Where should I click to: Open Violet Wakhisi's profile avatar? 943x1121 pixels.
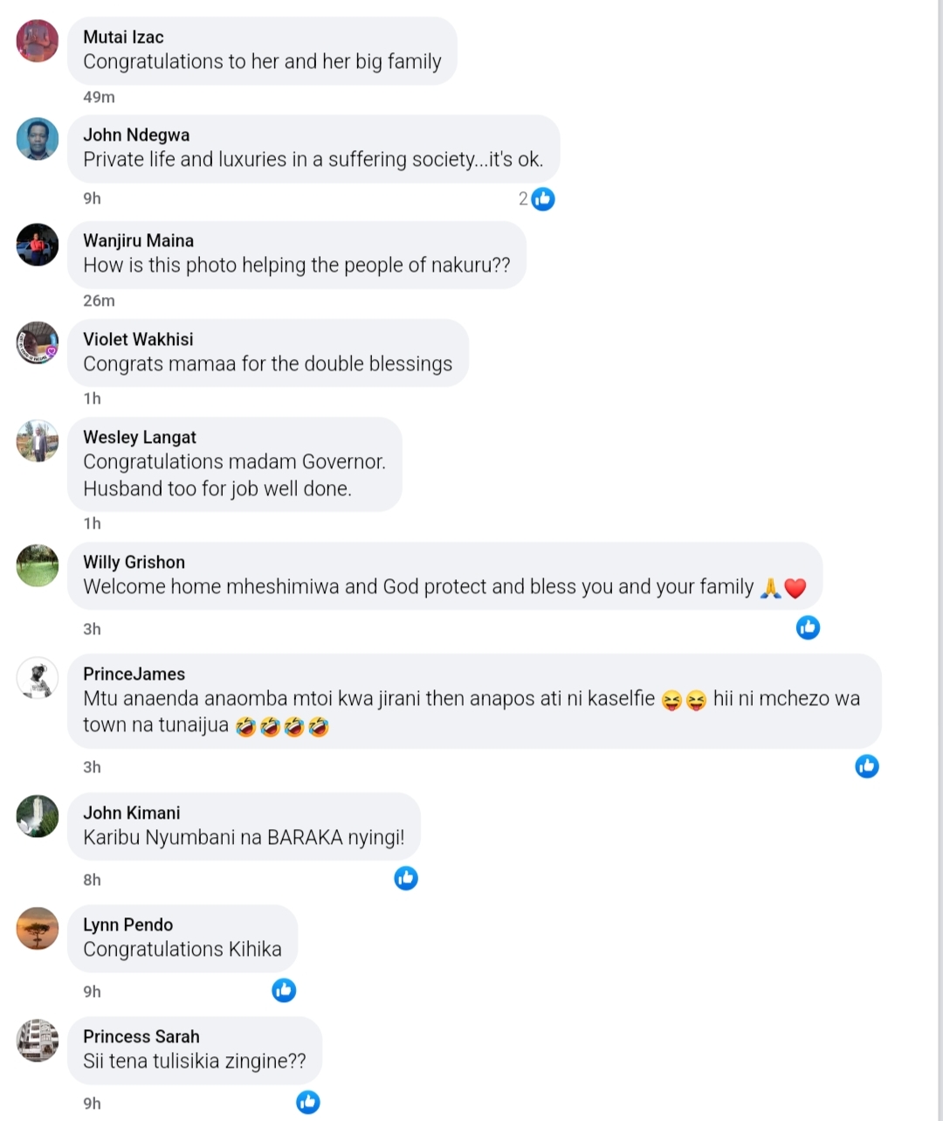pyautogui.click(x=38, y=343)
